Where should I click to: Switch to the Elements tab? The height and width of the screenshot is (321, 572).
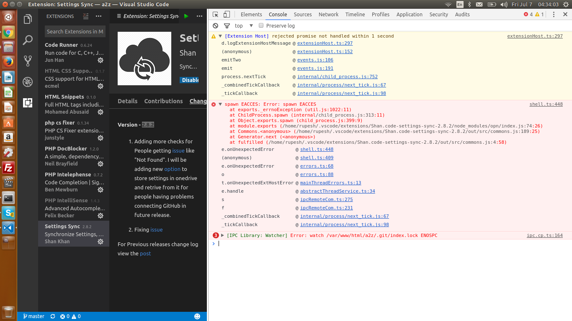[x=251, y=14]
